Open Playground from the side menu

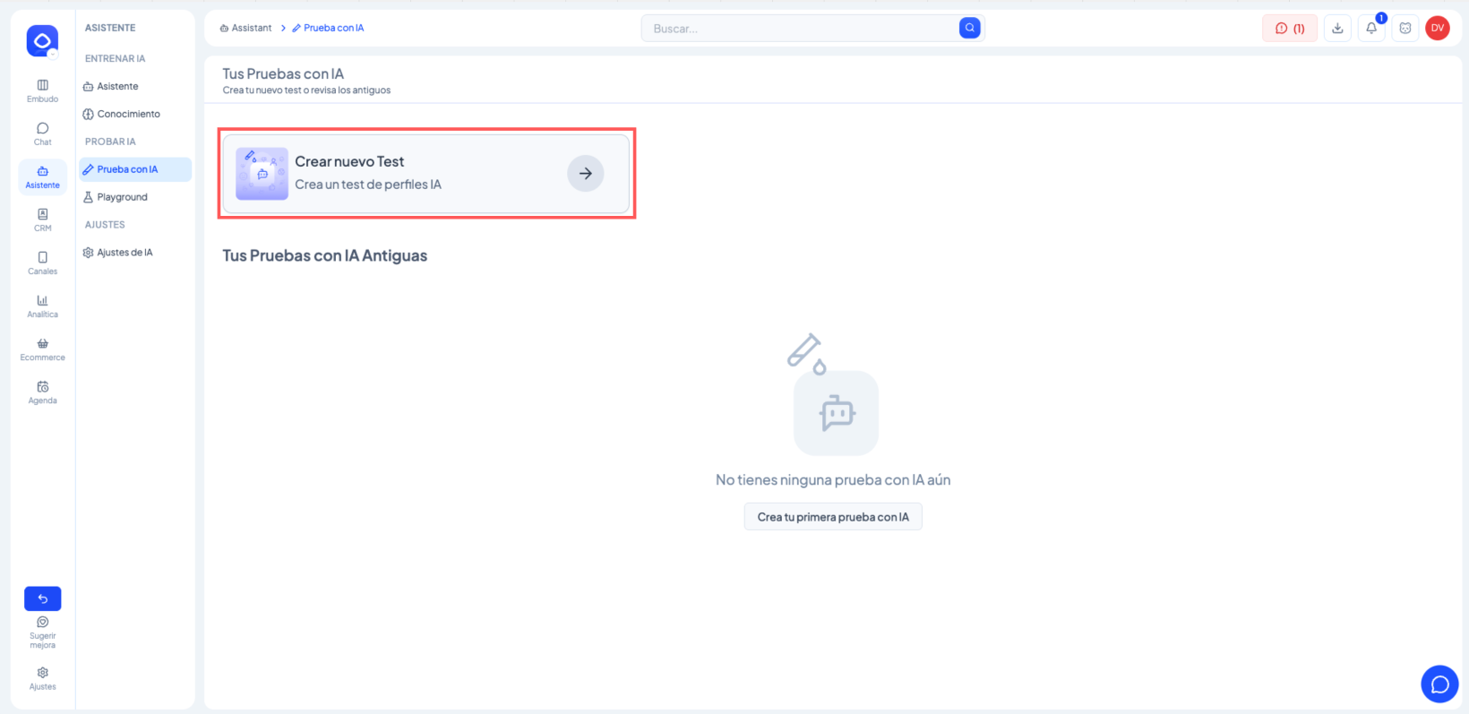(122, 197)
